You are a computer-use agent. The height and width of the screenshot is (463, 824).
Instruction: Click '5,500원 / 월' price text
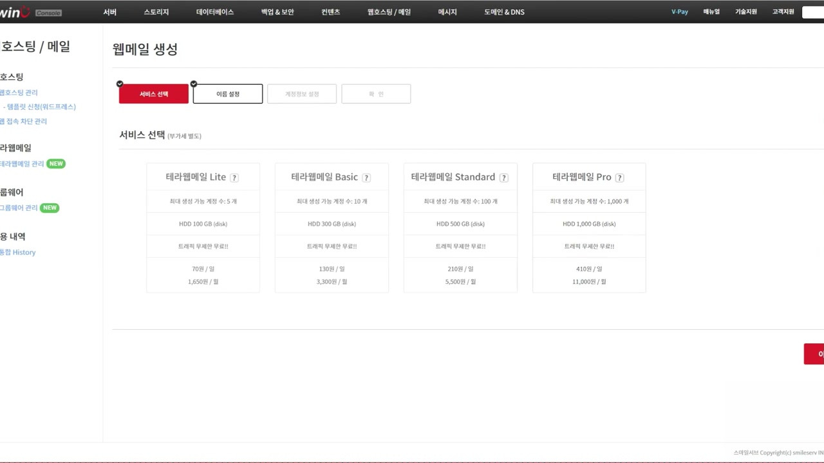(461, 282)
